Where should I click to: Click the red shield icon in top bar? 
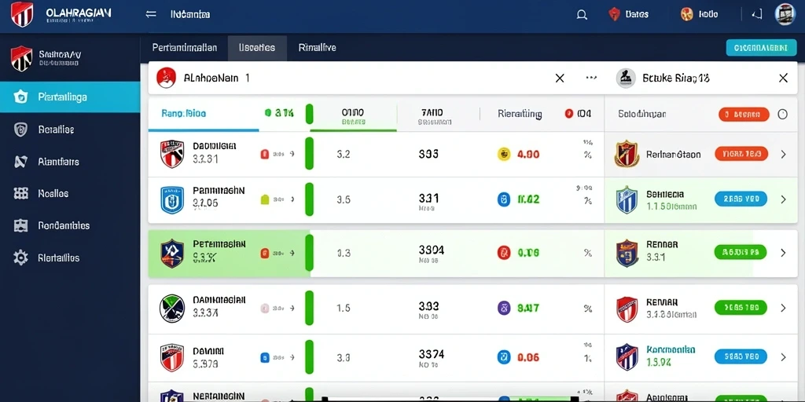tap(614, 14)
